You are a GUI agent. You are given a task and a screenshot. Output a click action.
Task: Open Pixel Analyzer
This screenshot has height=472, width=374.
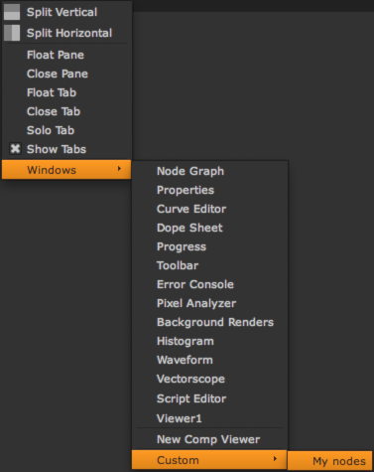pos(196,303)
